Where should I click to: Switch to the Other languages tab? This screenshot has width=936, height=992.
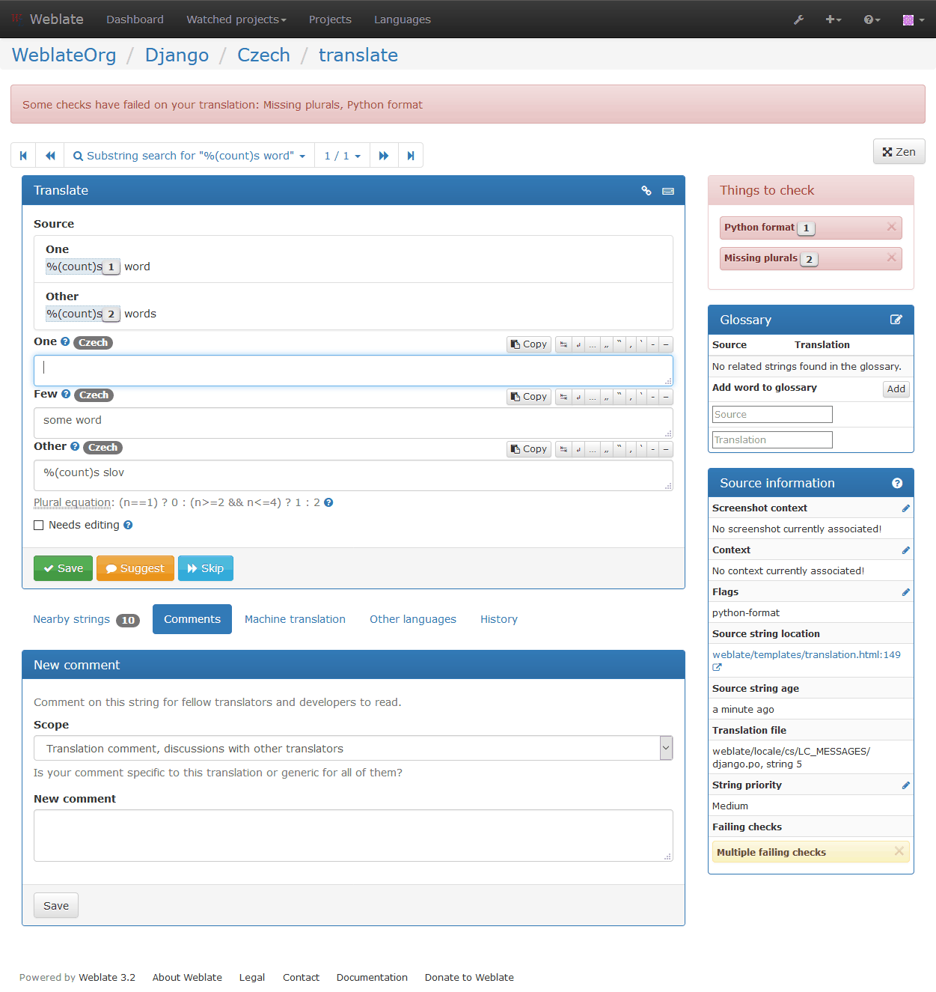pos(413,619)
